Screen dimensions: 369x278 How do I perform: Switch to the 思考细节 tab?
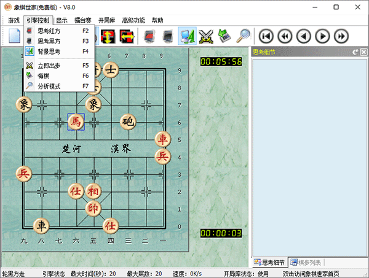(270, 262)
